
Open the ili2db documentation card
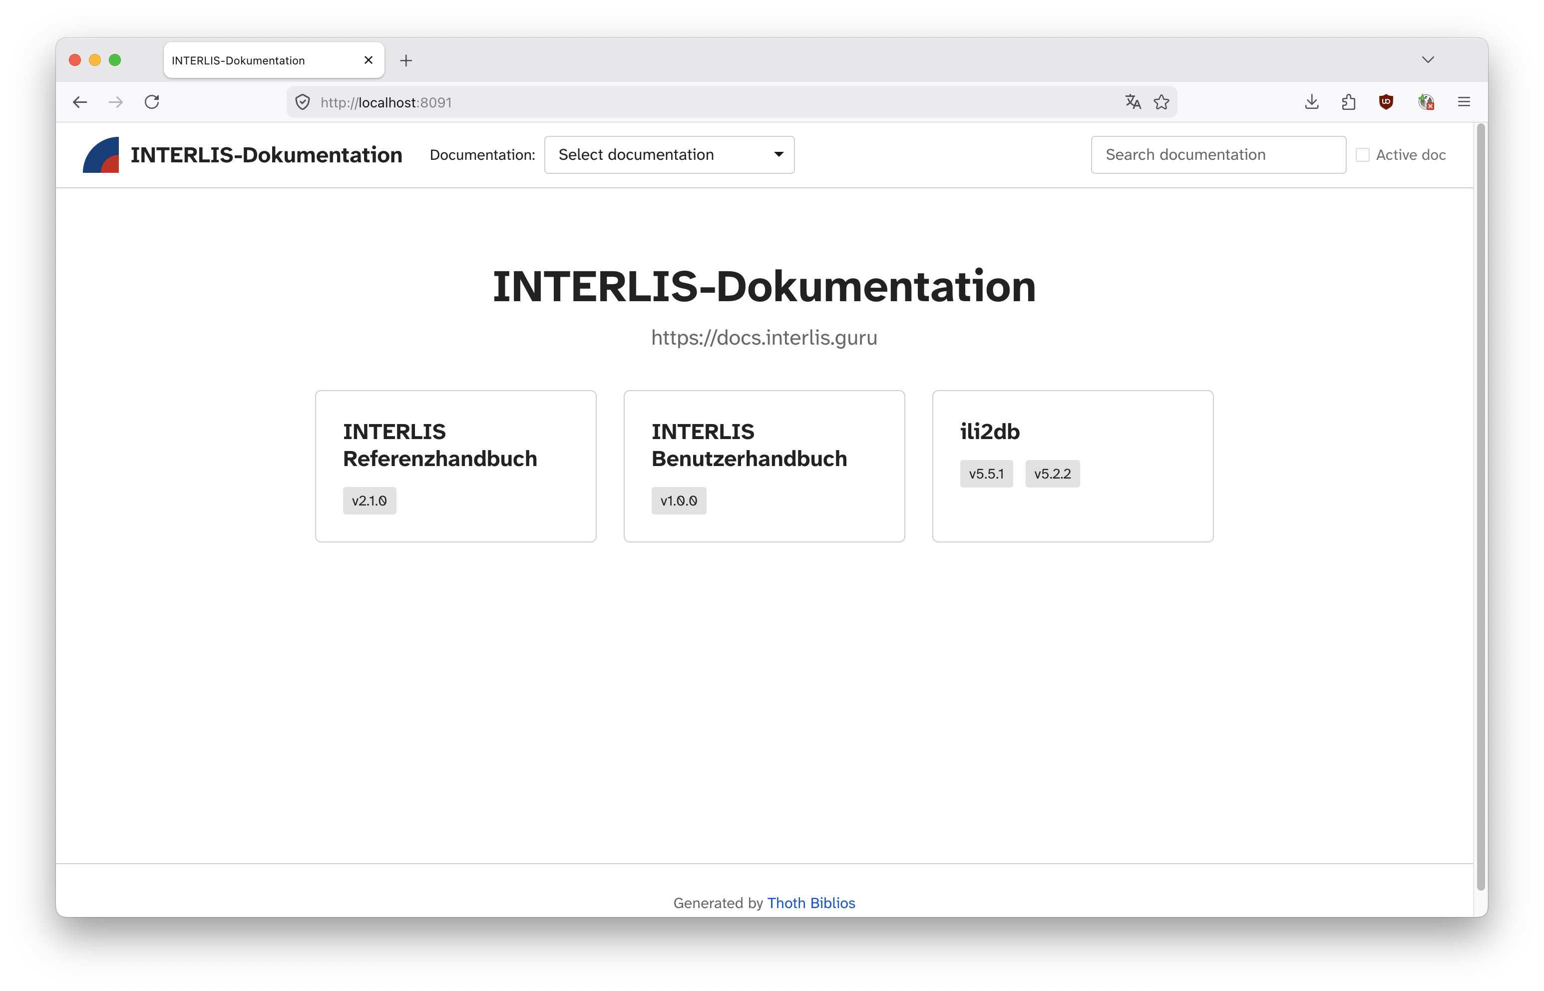pos(1073,466)
